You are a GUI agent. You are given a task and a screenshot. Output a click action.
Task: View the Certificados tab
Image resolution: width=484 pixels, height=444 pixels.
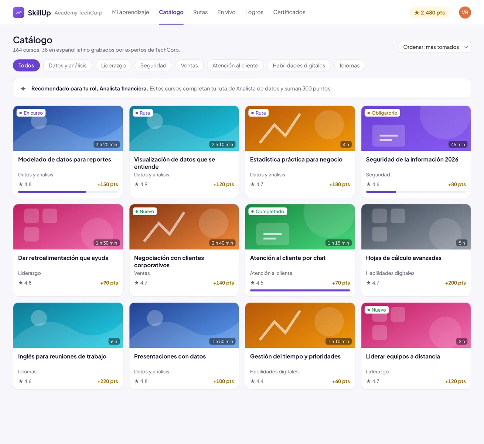[x=289, y=12]
